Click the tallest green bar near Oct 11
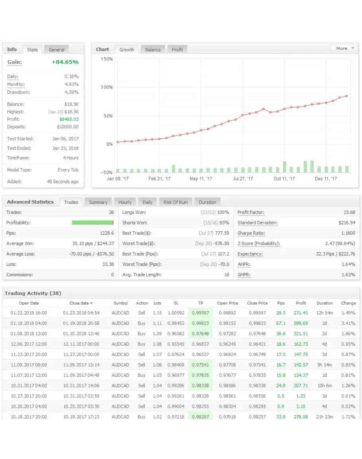This screenshot has height=459, width=362. tap(284, 167)
